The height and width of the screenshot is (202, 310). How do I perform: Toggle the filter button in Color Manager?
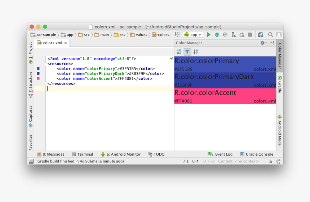[x=187, y=52]
